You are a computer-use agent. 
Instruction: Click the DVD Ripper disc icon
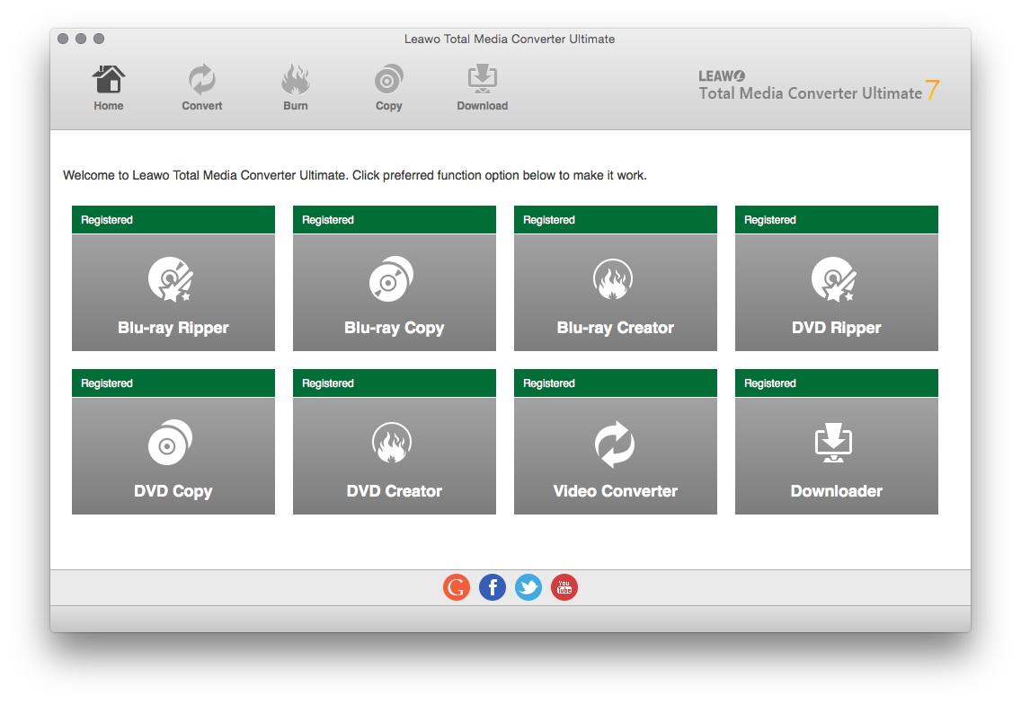[834, 279]
